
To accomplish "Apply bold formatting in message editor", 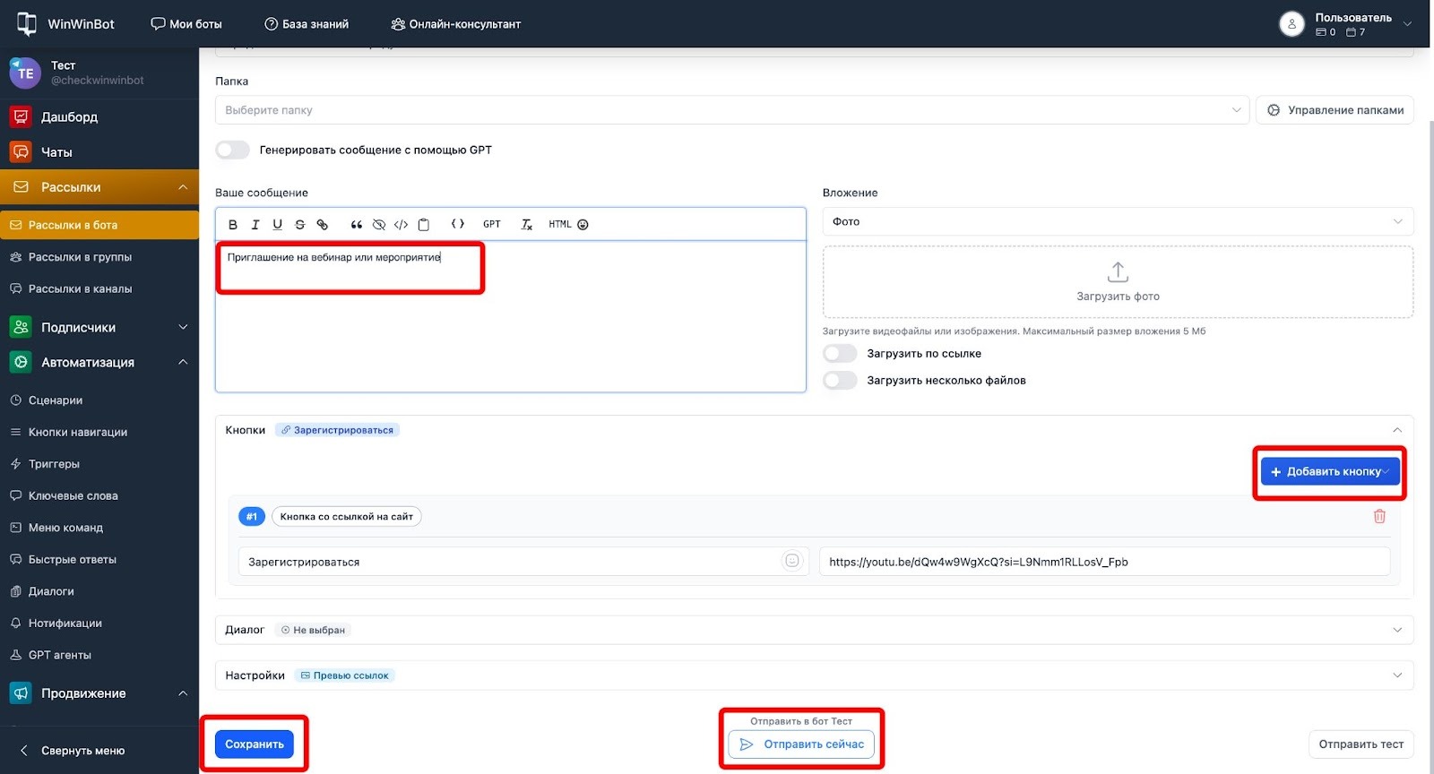I will tap(233, 225).
